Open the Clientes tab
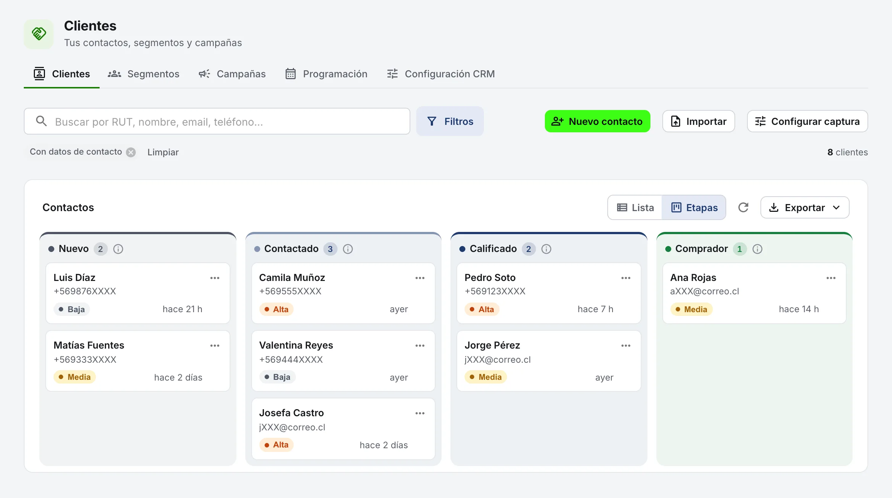Screen dimensions: 892x498 tap(62, 74)
